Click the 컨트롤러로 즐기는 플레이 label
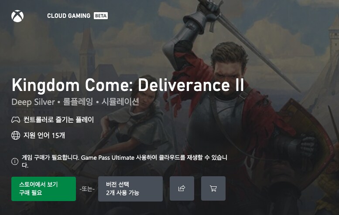The width and height of the screenshot is (339, 215). point(58,120)
